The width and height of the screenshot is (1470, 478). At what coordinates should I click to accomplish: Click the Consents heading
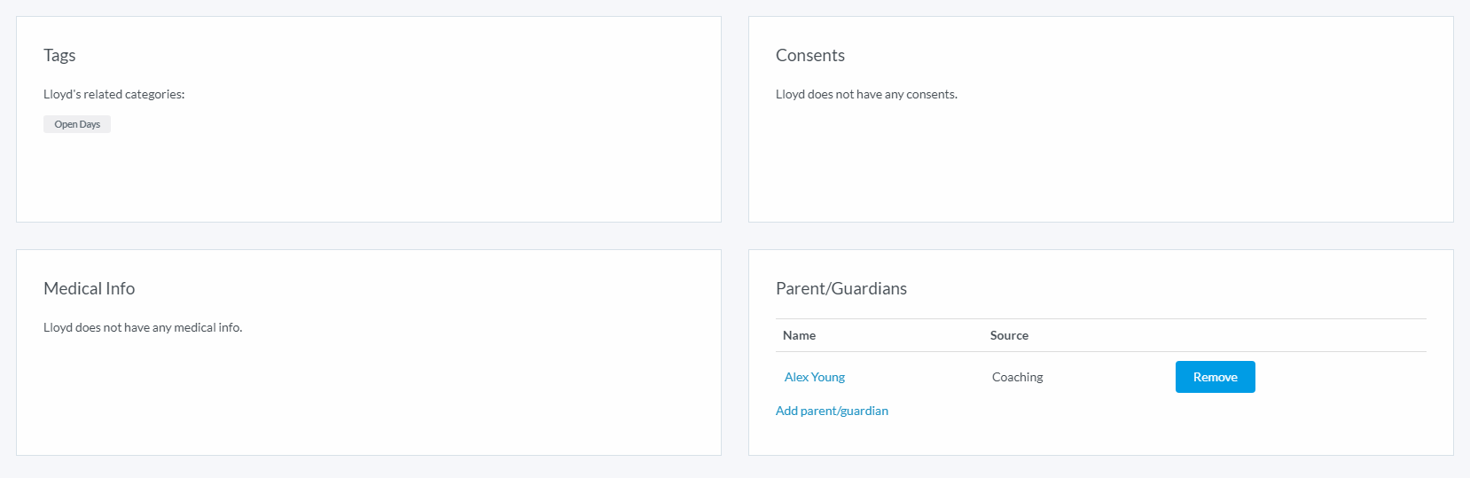[x=809, y=55]
